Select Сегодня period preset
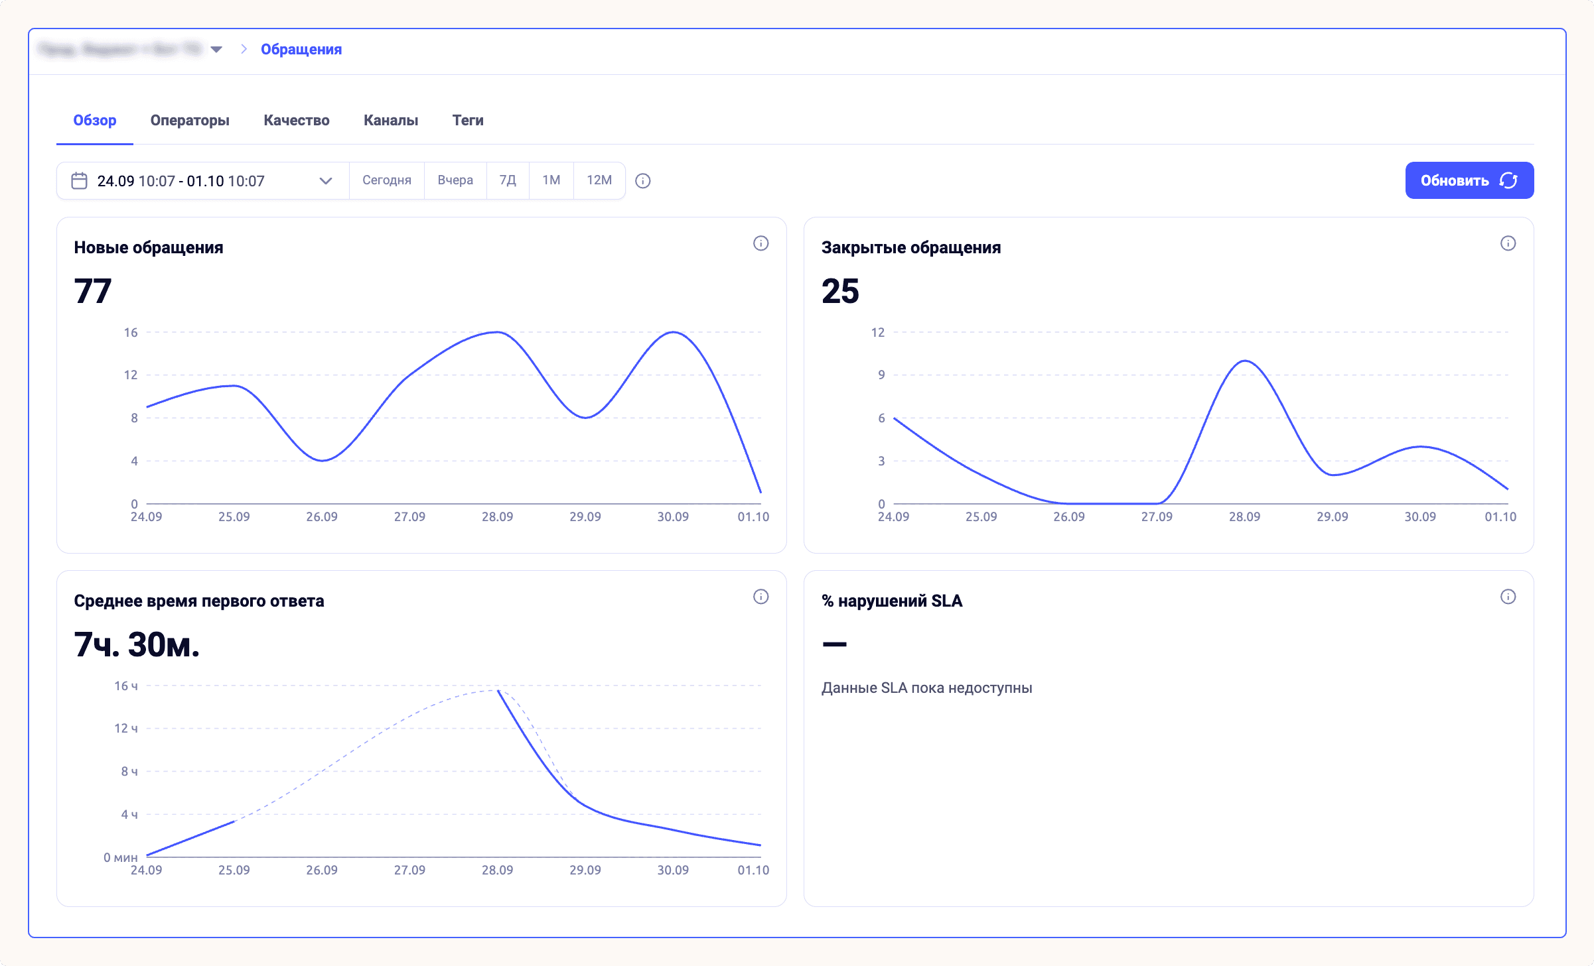 point(387,180)
